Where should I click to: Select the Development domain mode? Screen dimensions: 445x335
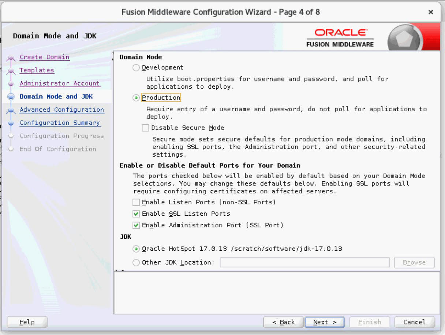click(x=136, y=68)
